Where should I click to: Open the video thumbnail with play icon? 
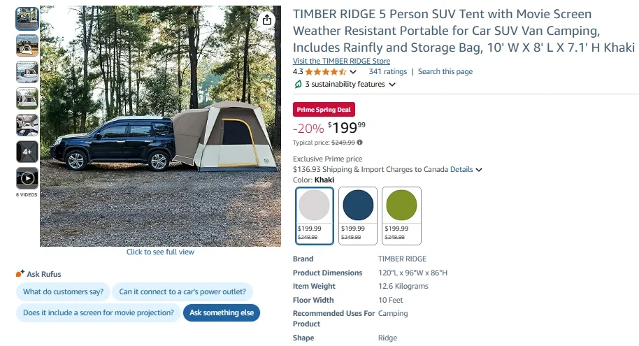[27, 178]
